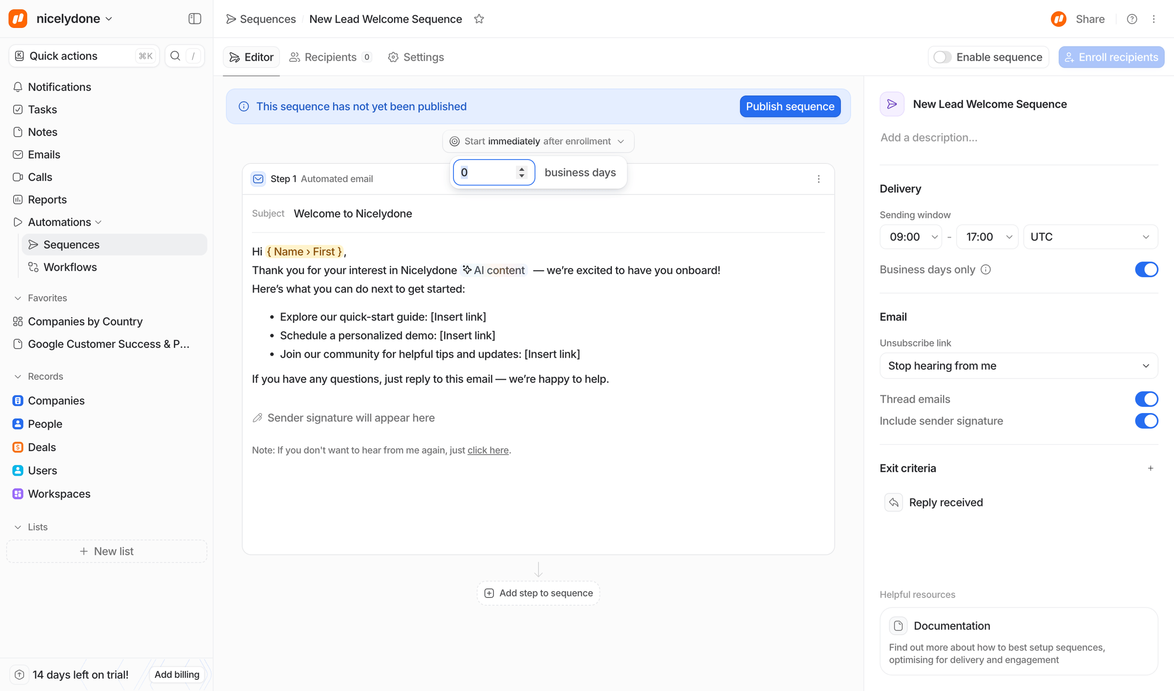Select Sequences in the sidebar
The image size is (1174, 691).
(x=114, y=244)
